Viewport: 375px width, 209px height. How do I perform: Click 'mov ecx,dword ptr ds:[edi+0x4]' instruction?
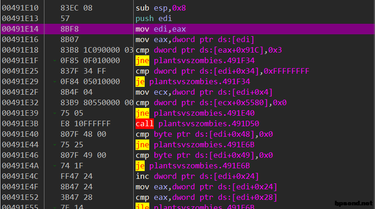point(204,92)
